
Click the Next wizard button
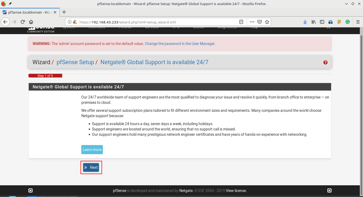[91, 167]
